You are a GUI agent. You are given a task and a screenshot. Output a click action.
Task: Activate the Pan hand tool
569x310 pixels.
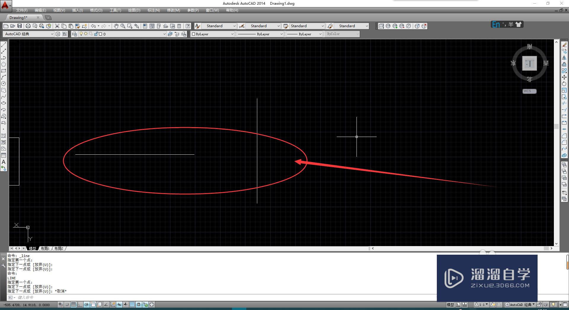tap(116, 26)
